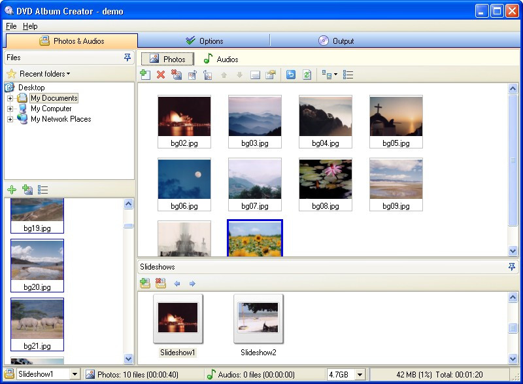Viewport: 523px width, 384px height.
Task: Pin the Slideshows panel
Action: [512, 266]
